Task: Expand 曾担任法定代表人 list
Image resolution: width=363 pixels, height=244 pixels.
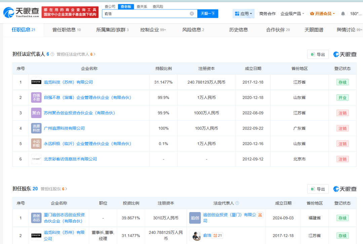Action: point(76,54)
